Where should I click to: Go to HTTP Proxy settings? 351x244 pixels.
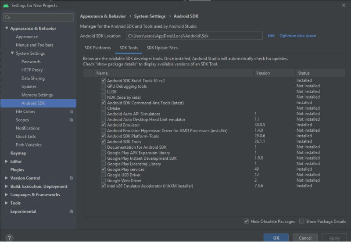pos(32,70)
